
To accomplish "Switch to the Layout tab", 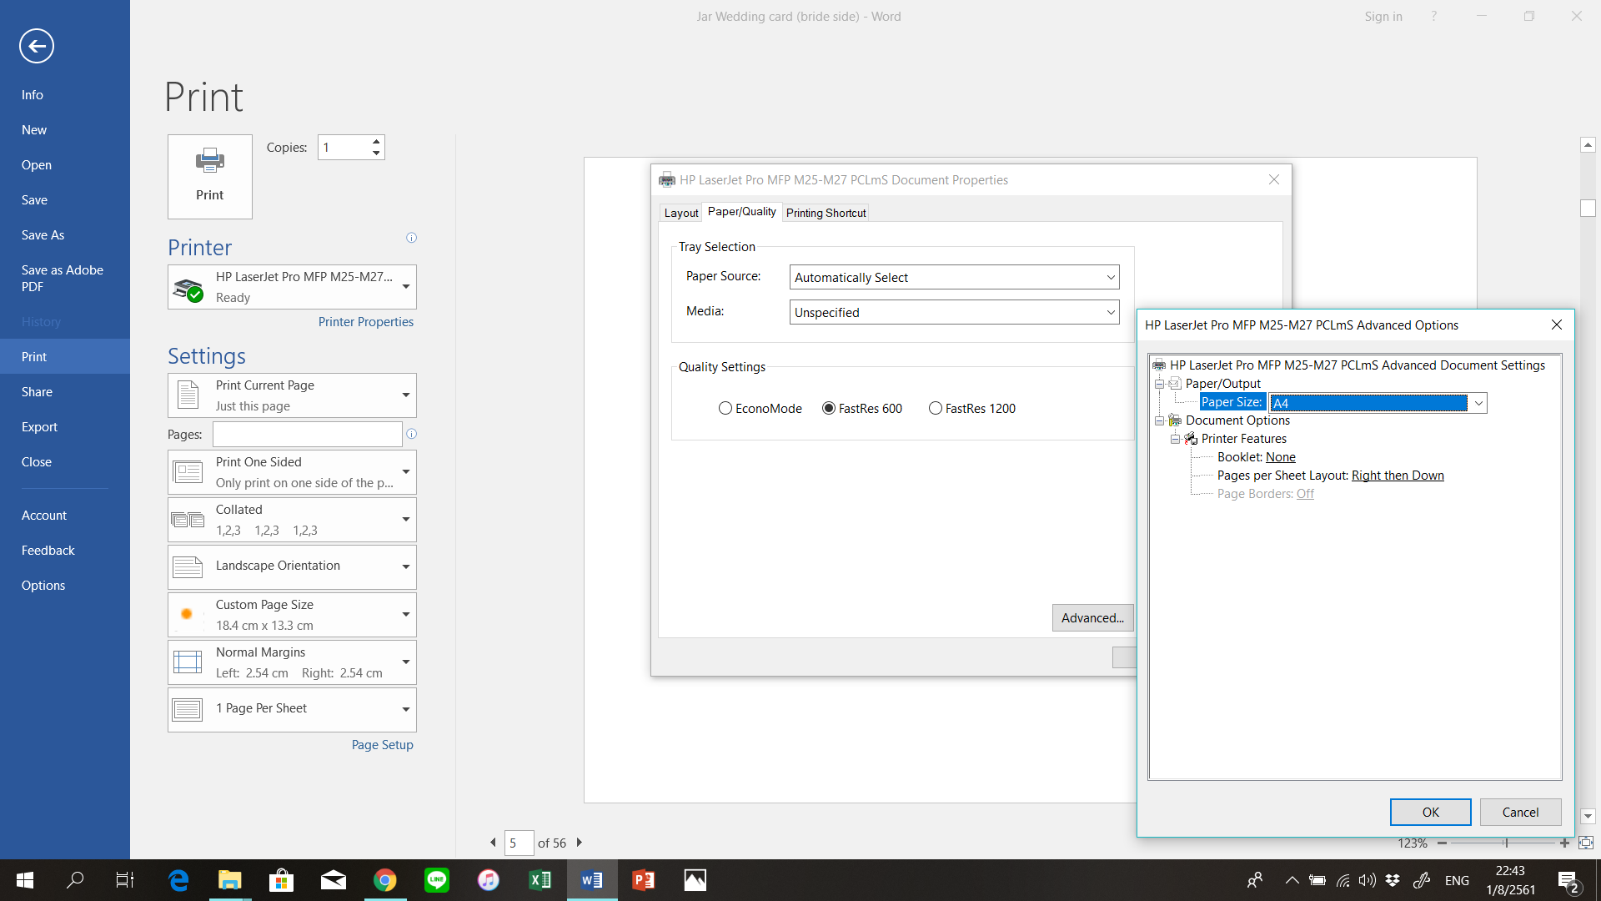I will [x=680, y=212].
